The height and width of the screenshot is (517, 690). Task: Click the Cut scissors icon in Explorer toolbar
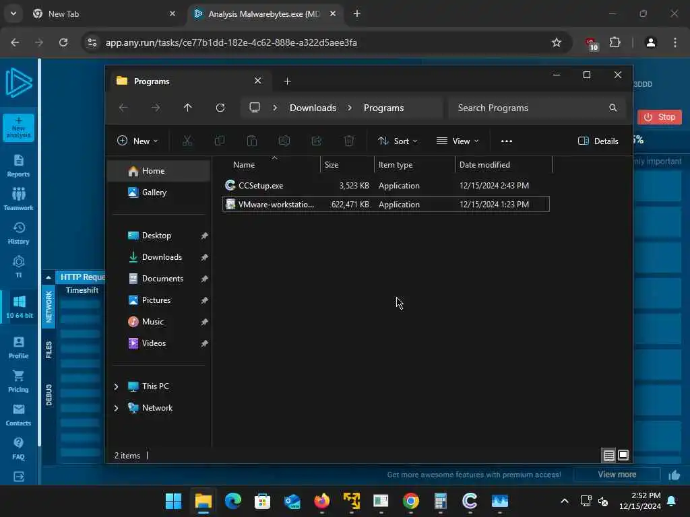187,141
